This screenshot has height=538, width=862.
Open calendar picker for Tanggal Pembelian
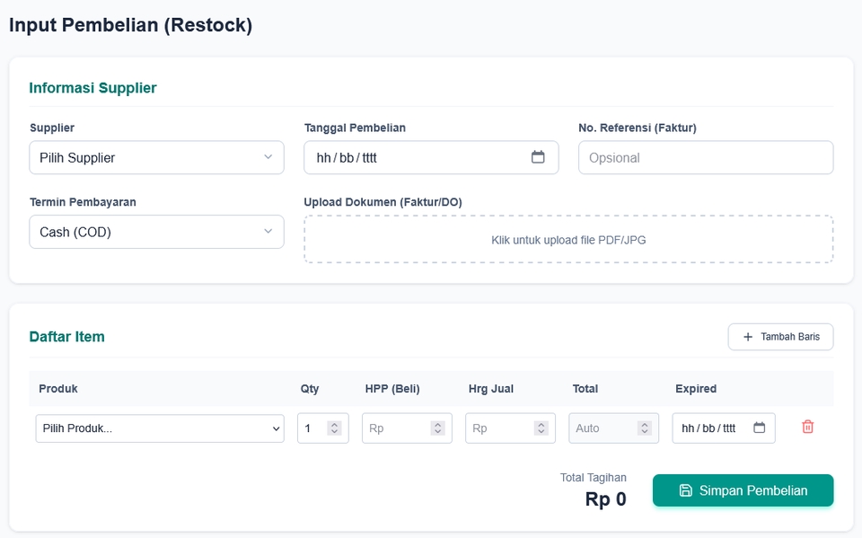point(538,157)
